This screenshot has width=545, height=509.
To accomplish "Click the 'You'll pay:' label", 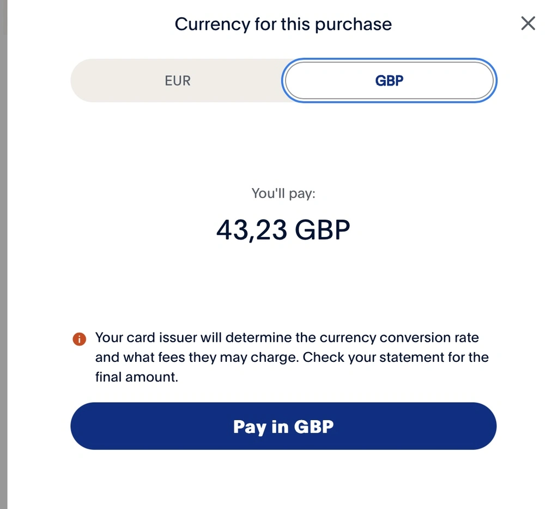I will (283, 193).
